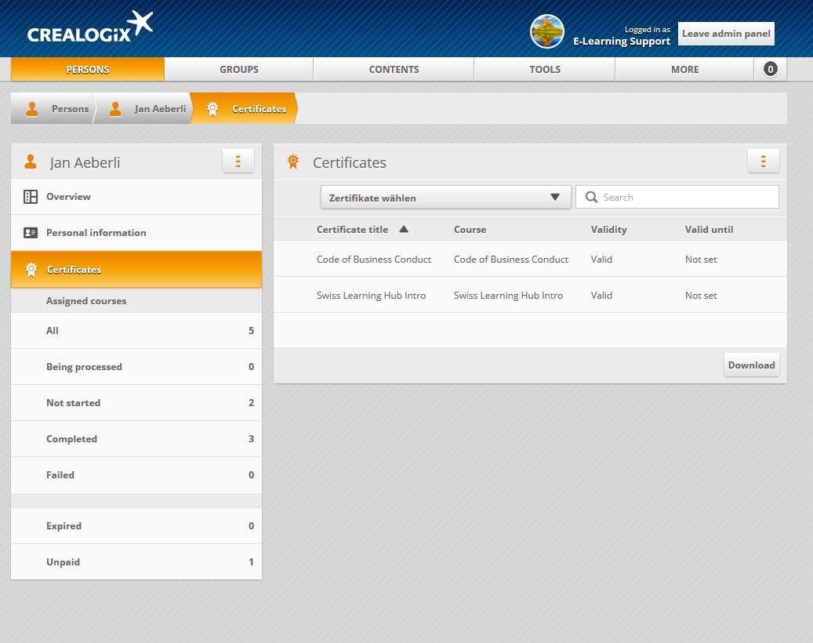
Task: Open the notification counter badge
Action: coord(770,70)
